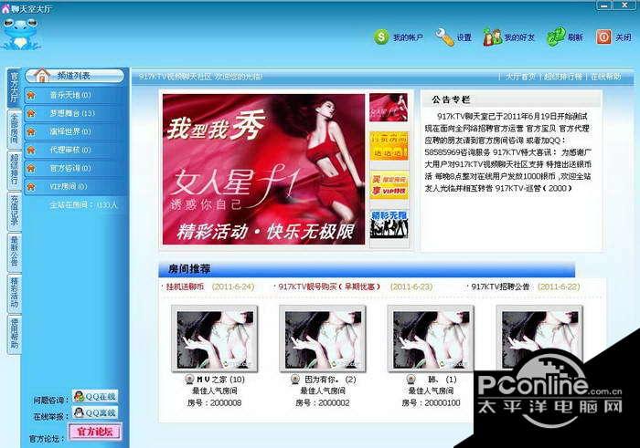
Task: Switch to 官方大厅 side tab
Action: [x=15, y=88]
